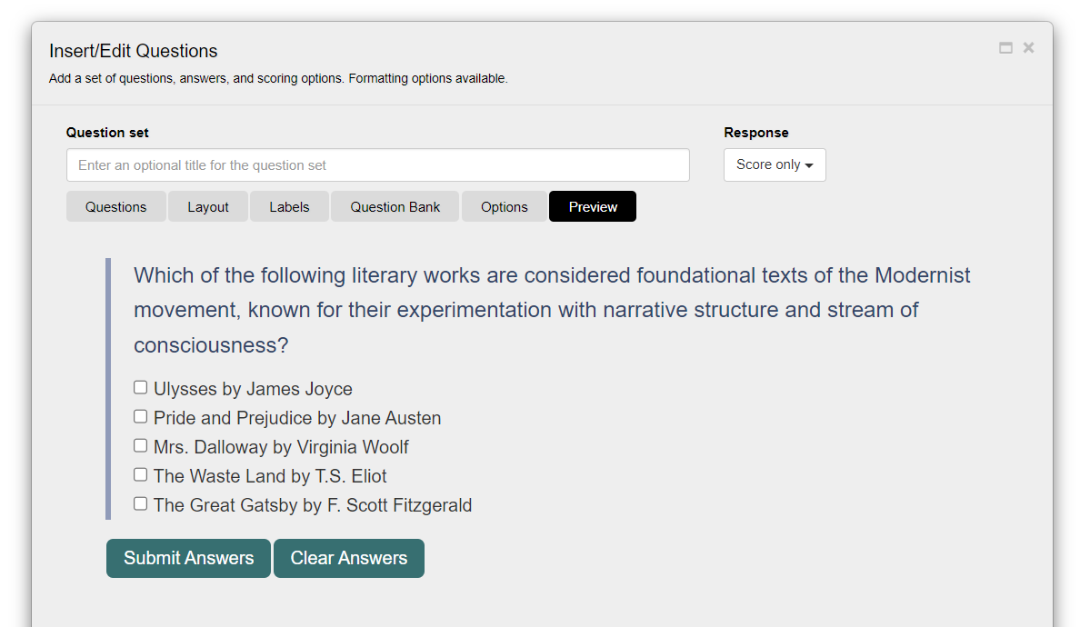Click the 'Add a set of questions' description text

278,78
